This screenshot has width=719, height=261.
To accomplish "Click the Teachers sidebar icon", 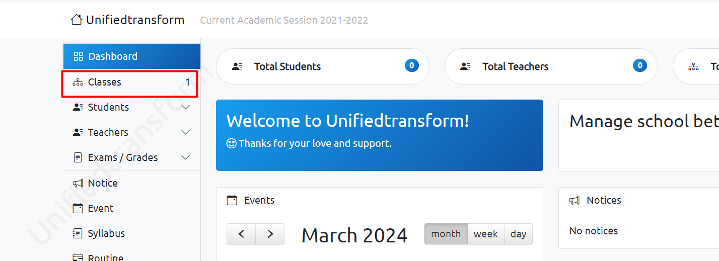I will pos(78,132).
